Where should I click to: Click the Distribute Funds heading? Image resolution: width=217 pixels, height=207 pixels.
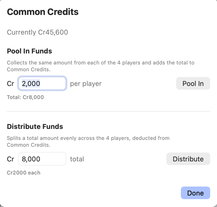coord(35,127)
